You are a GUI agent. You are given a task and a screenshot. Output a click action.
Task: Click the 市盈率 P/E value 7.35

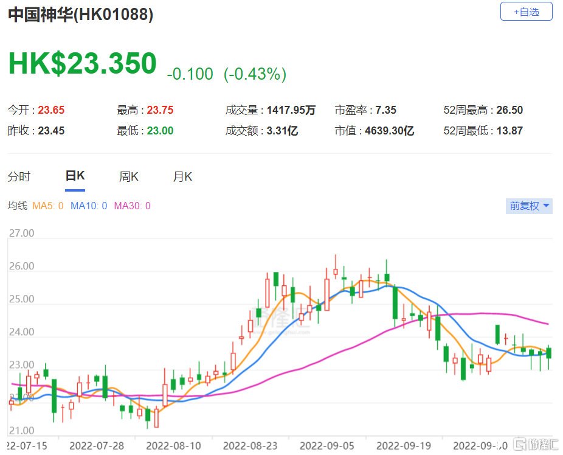(385, 110)
